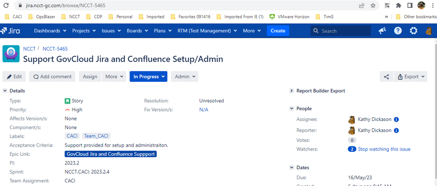The height and width of the screenshot is (186, 437).
Task: Click info icon next to Reporter name
Action: [396, 130]
